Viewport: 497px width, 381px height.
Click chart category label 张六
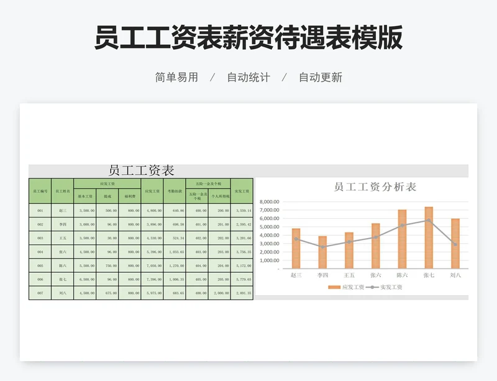click(x=376, y=275)
